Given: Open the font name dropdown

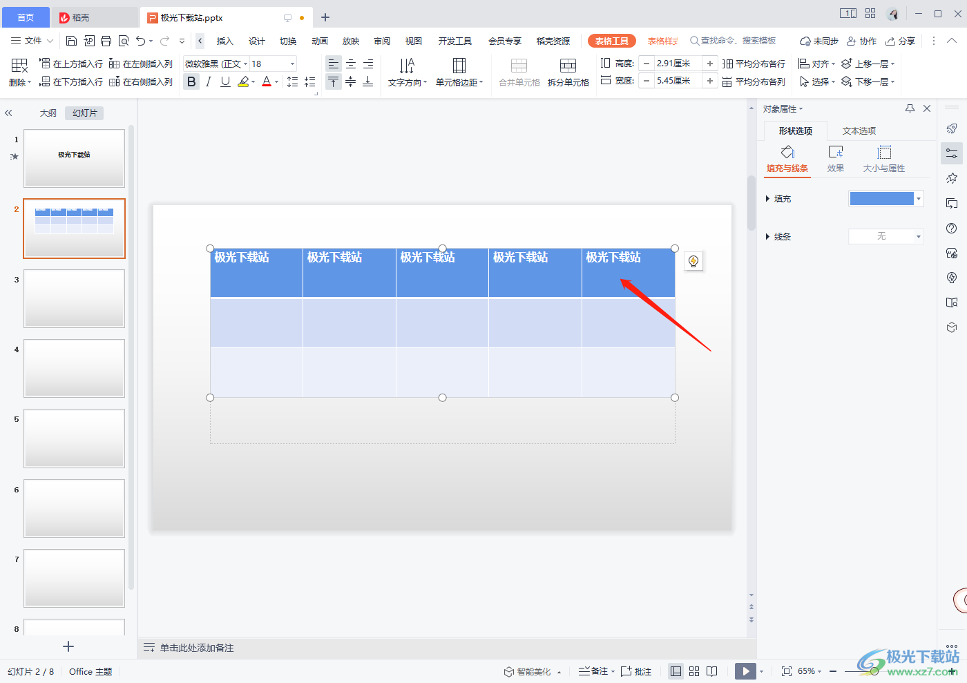Looking at the screenshot, I should pos(245,64).
